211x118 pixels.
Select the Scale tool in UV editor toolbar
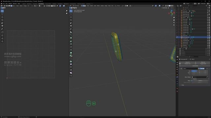[x=2, y=23]
